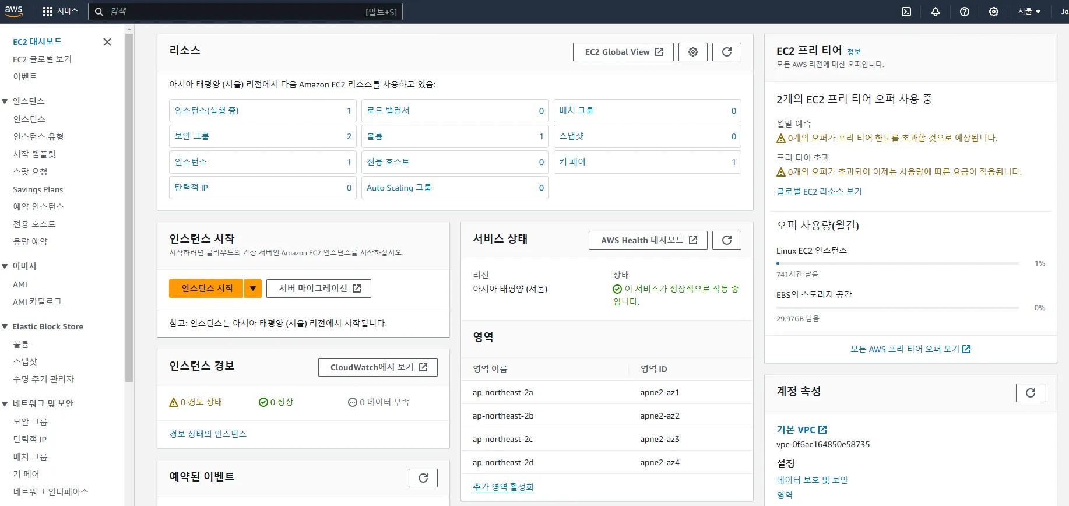Image resolution: width=1069 pixels, height=506 pixels.
Task: Open 보안 그룹 resource tile
Action: click(x=263, y=136)
